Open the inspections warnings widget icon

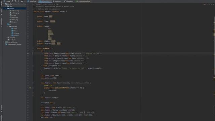(x=205, y=4)
